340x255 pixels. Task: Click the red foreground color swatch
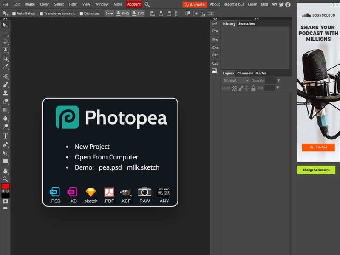pos(5,186)
